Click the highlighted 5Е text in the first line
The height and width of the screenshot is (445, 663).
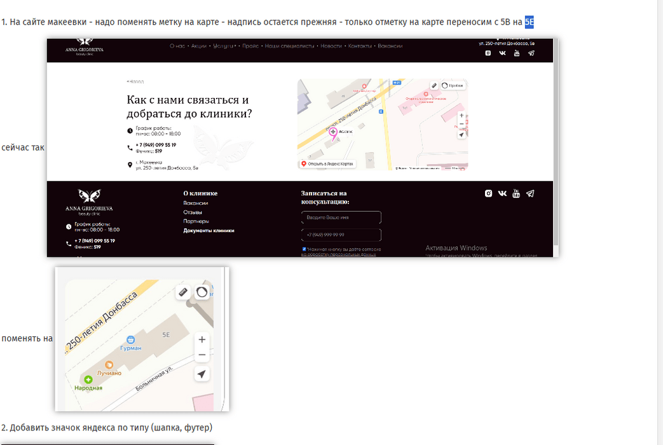click(530, 23)
